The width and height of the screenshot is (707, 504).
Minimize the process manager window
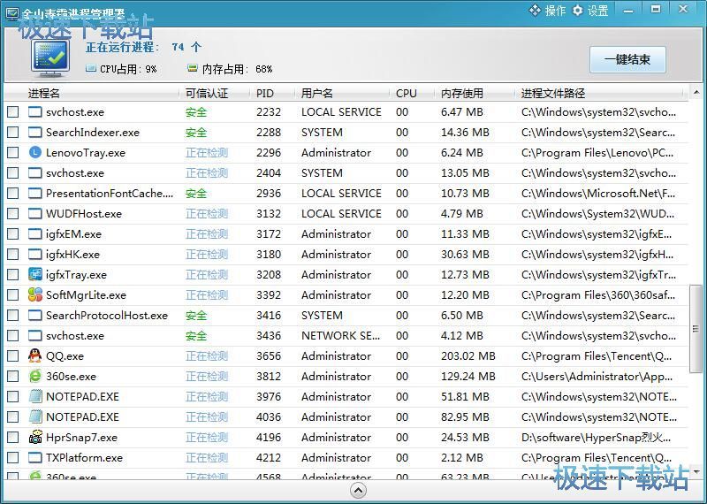[x=628, y=10]
